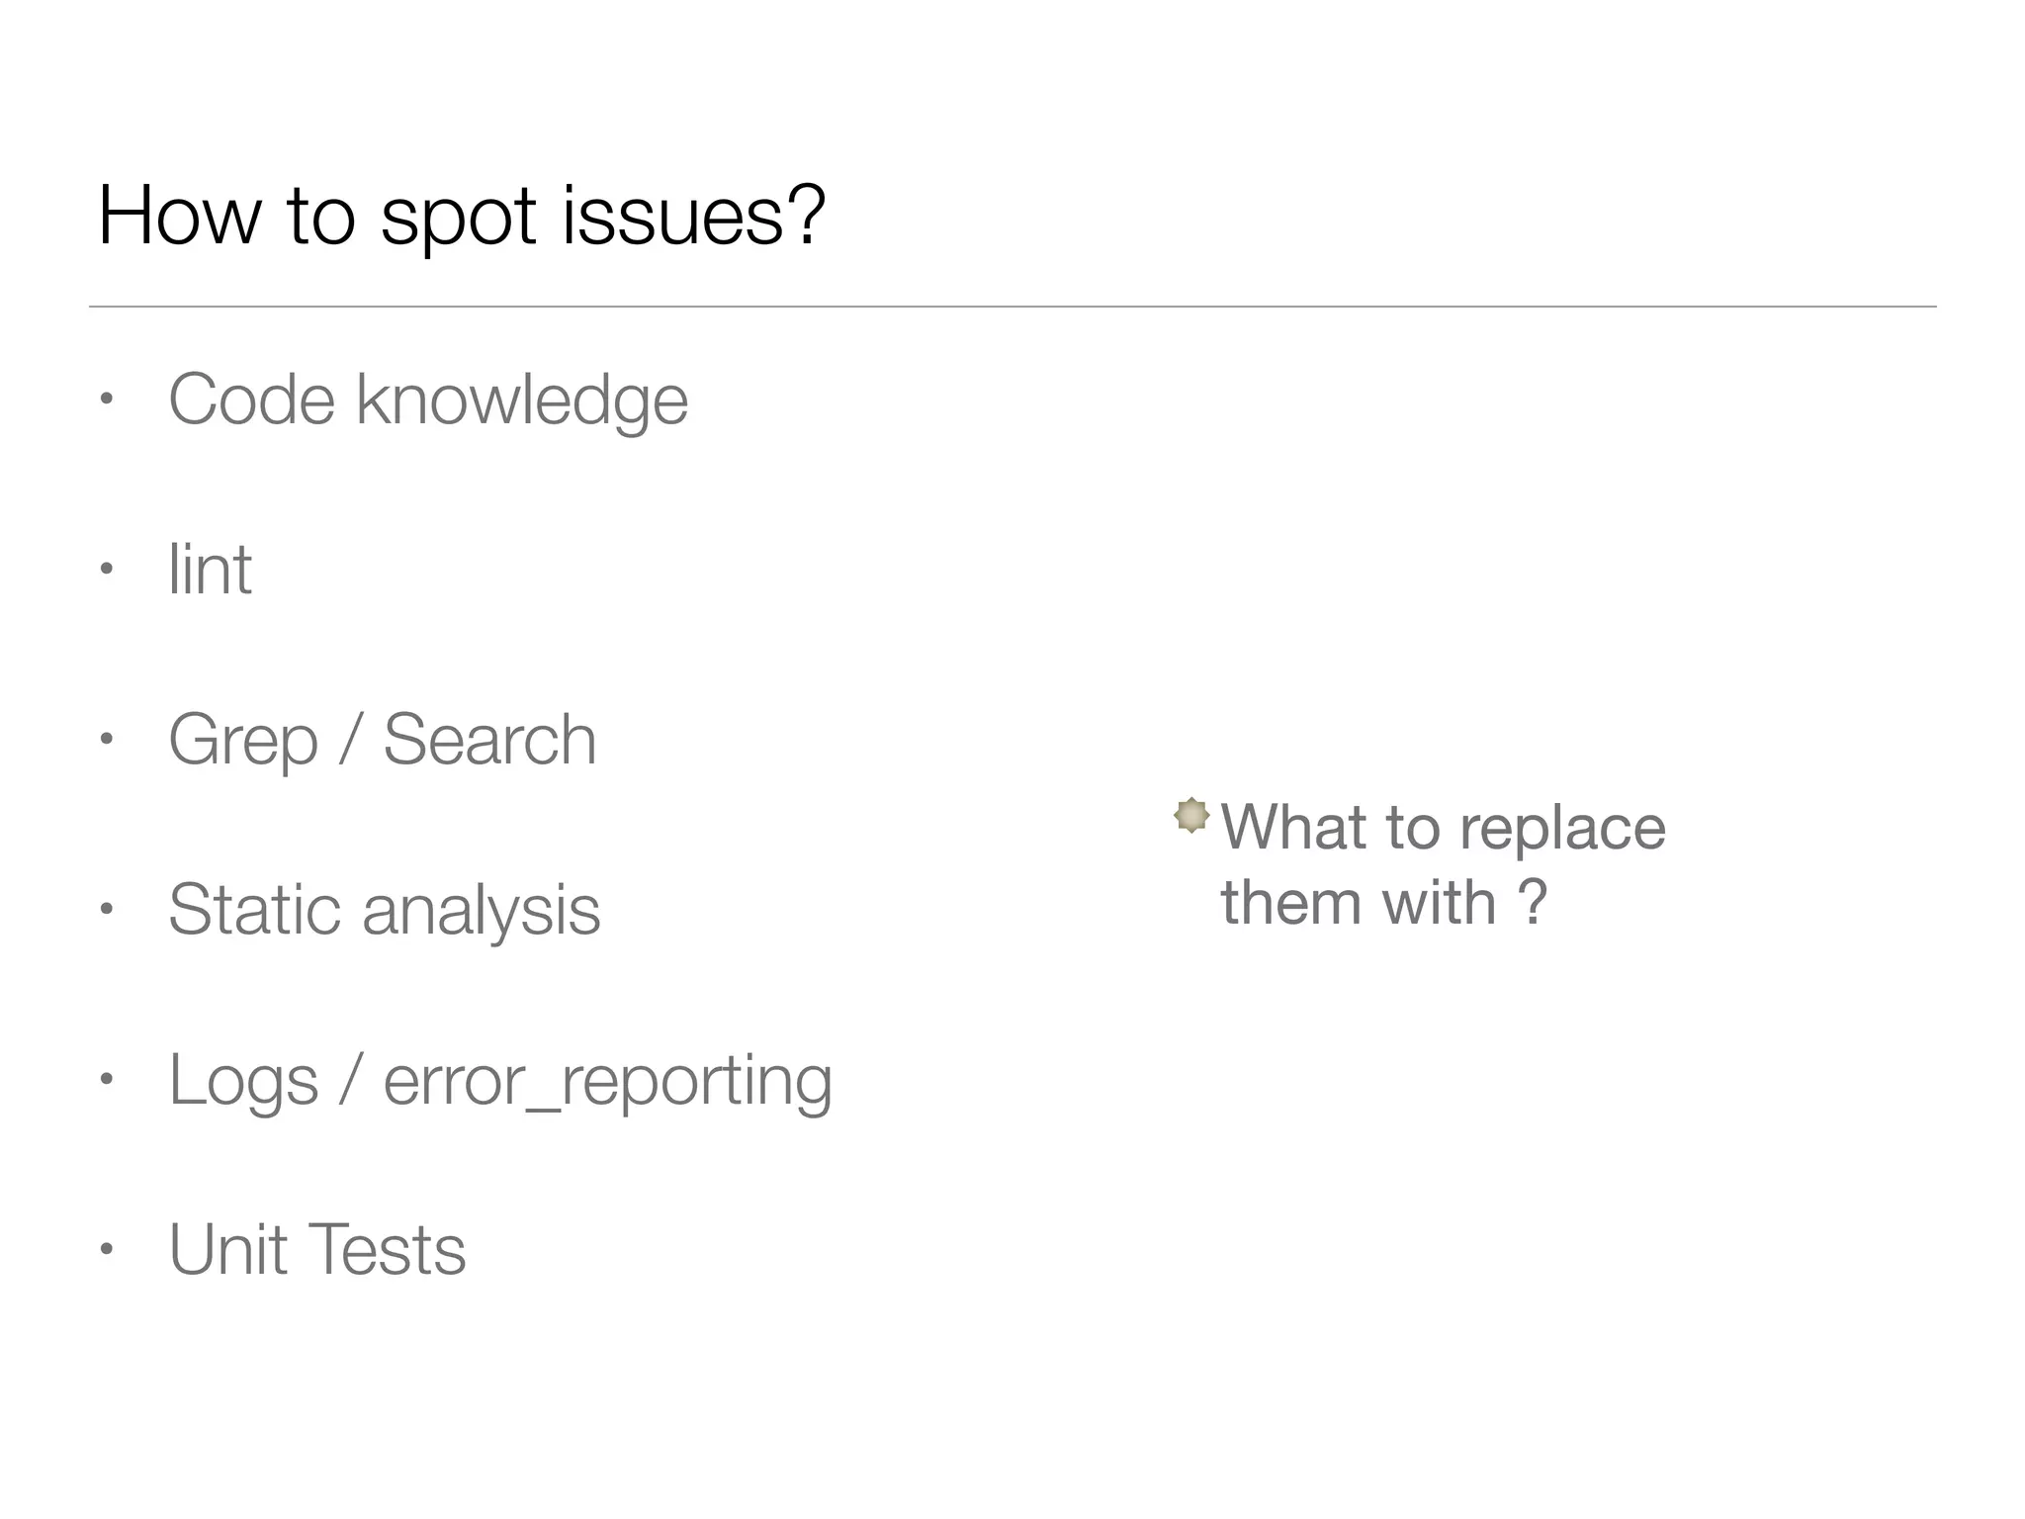Click the bullet dot before 'lint'

[x=107, y=570]
